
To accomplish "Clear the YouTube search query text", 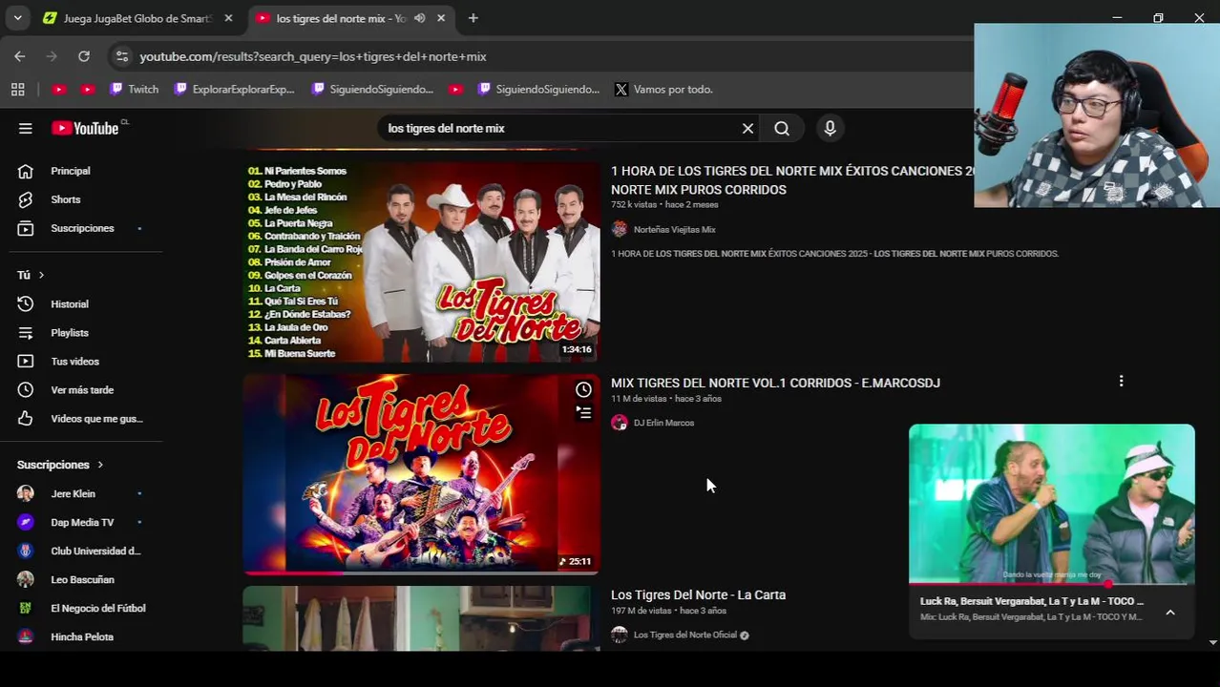I will (x=747, y=128).
